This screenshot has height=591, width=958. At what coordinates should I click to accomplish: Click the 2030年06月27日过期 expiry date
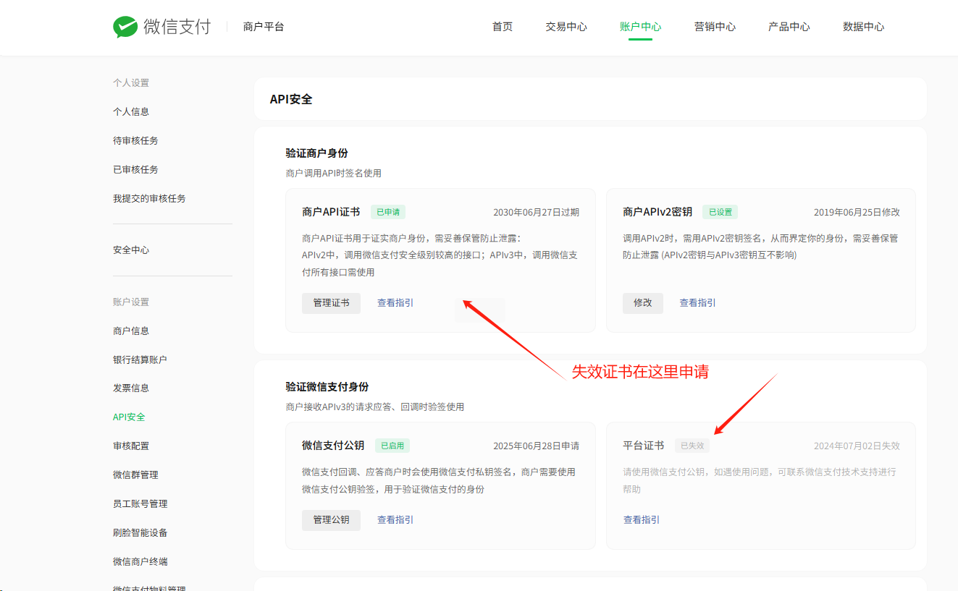point(536,213)
